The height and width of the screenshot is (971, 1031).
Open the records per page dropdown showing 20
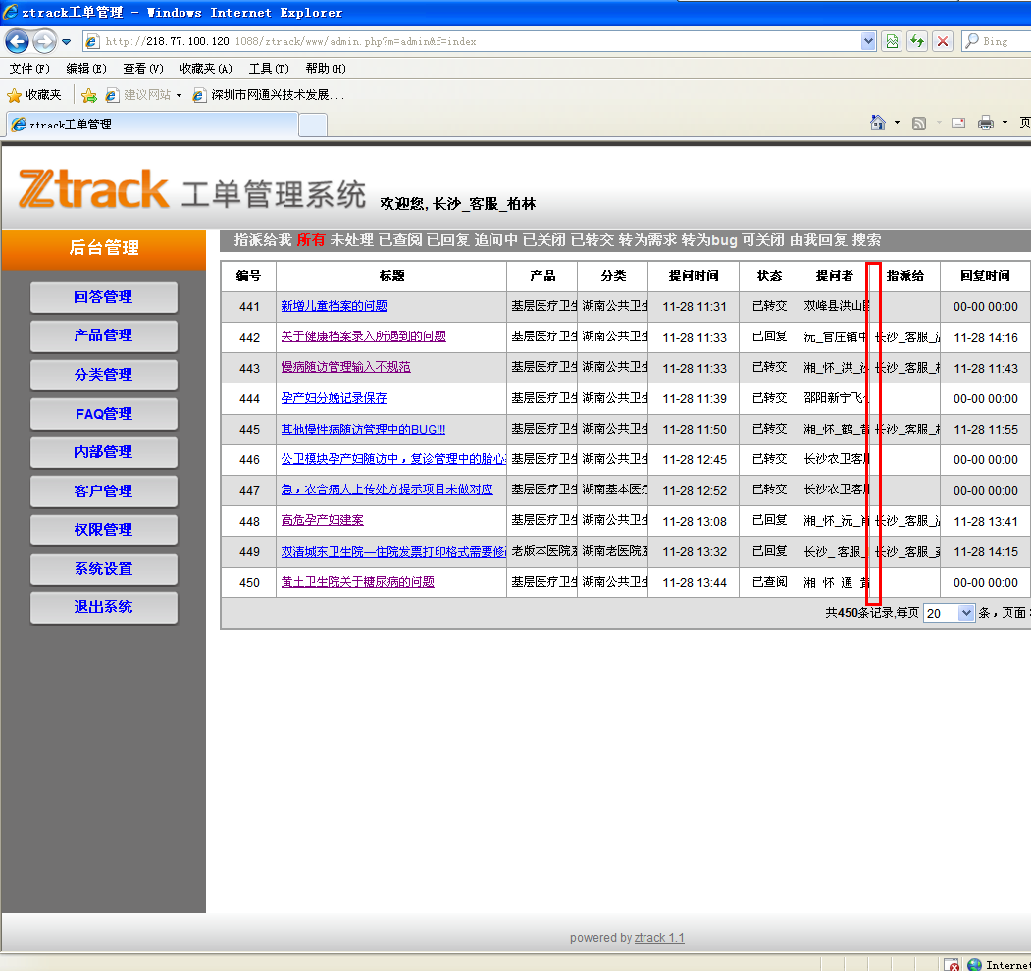(x=949, y=613)
